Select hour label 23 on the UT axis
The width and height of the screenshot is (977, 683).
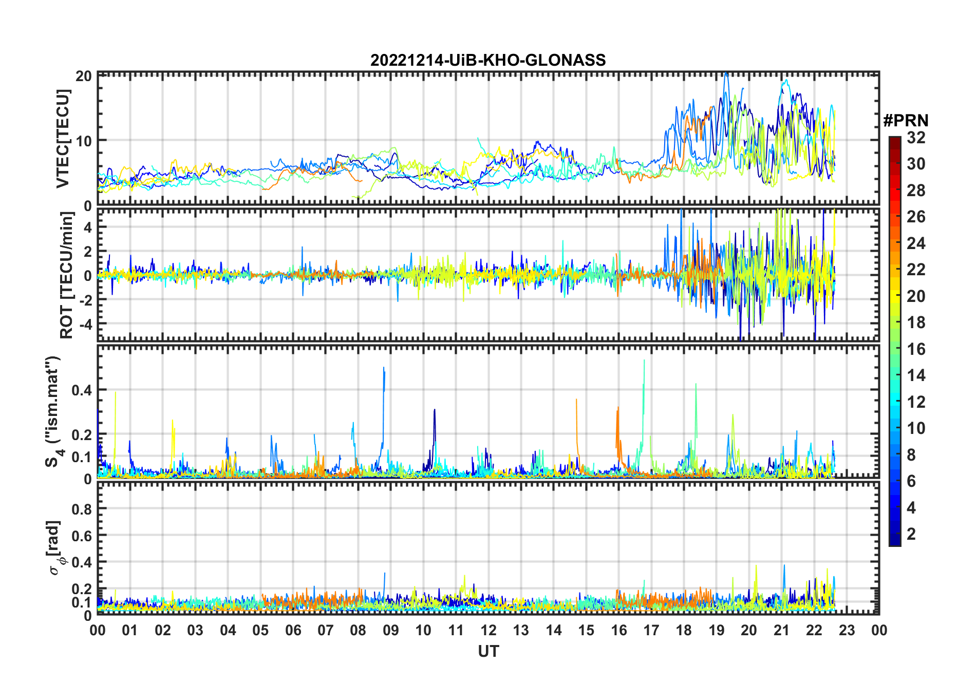[x=847, y=630]
